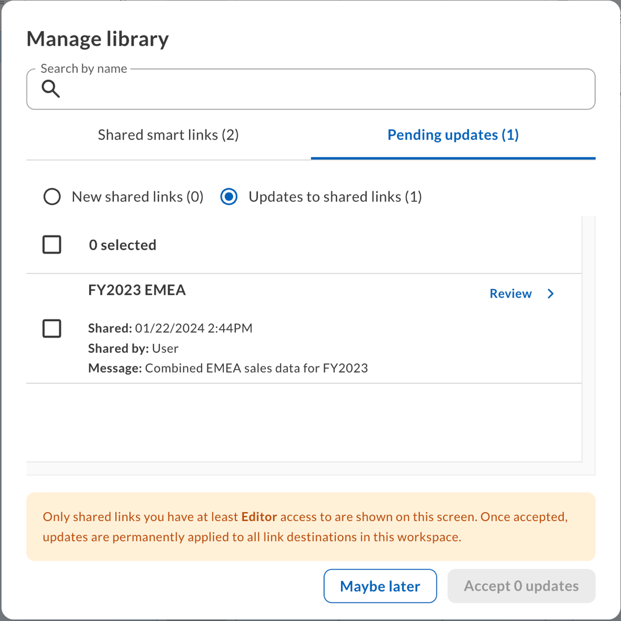Click the 0 selected label
Viewport: 621px width, 621px height.
click(x=123, y=244)
